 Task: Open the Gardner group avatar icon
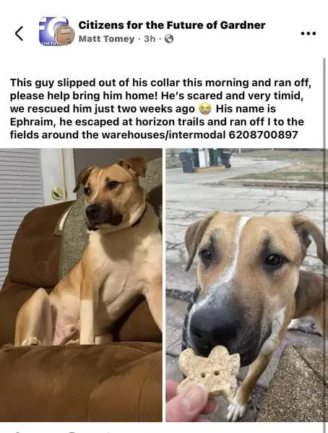(54, 31)
